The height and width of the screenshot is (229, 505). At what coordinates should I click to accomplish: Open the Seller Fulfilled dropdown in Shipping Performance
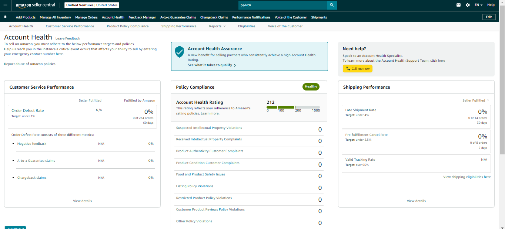click(476, 100)
